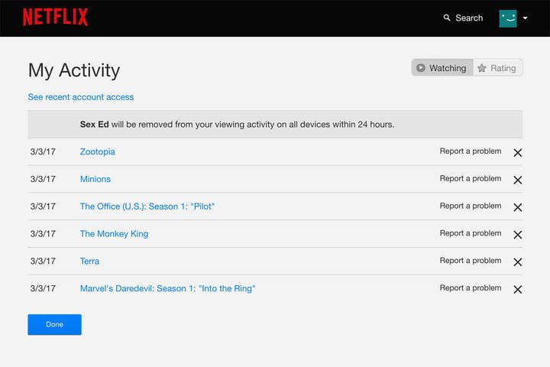The height and width of the screenshot is (367, 550).
Task: Open The Office (U.S.) Pilot link
Action: pos(147,206)
